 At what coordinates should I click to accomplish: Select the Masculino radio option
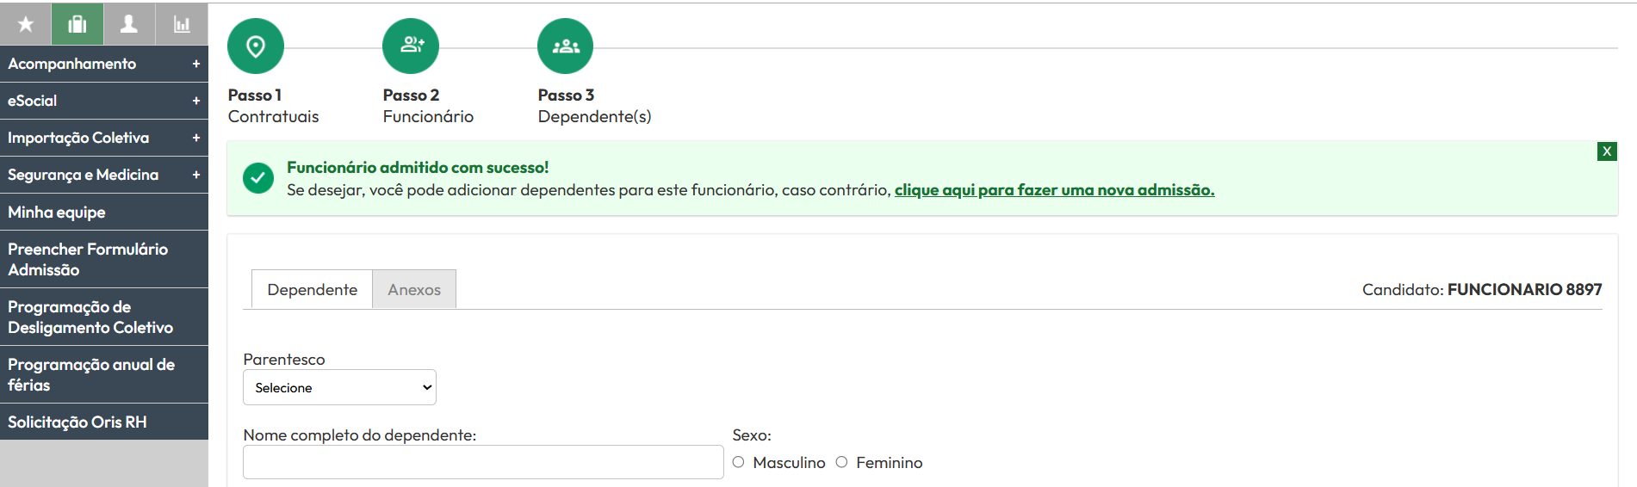(739, 462)
